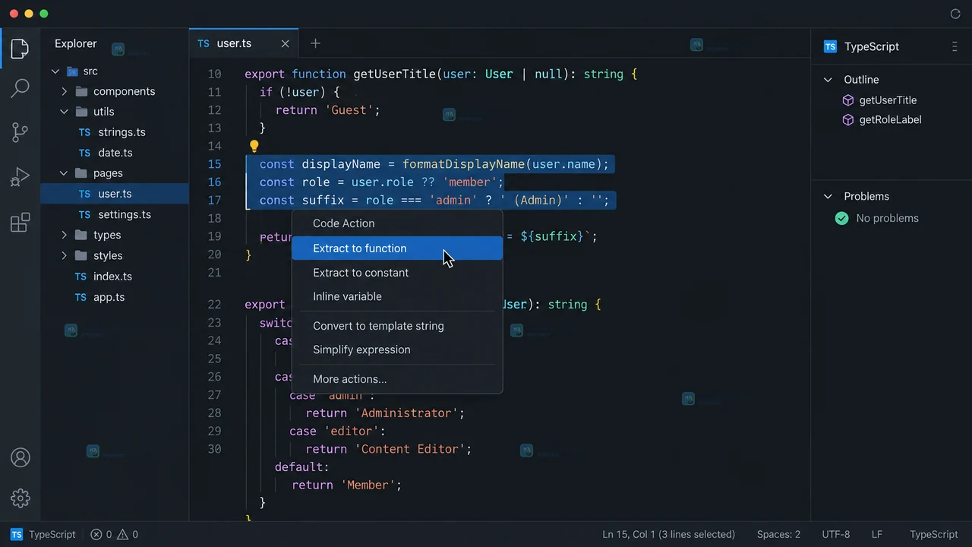
Task: Change UTF-8 encoding in status bar
Action: (x=836, y=534)
